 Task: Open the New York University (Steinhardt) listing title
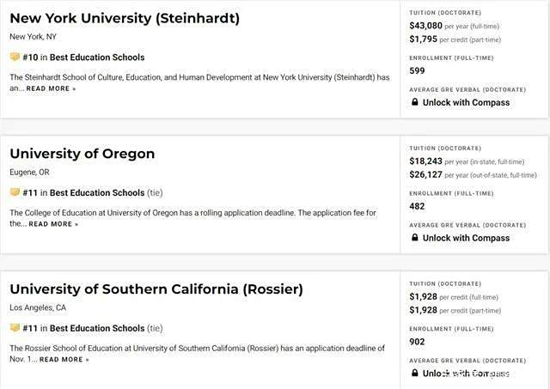125,18
